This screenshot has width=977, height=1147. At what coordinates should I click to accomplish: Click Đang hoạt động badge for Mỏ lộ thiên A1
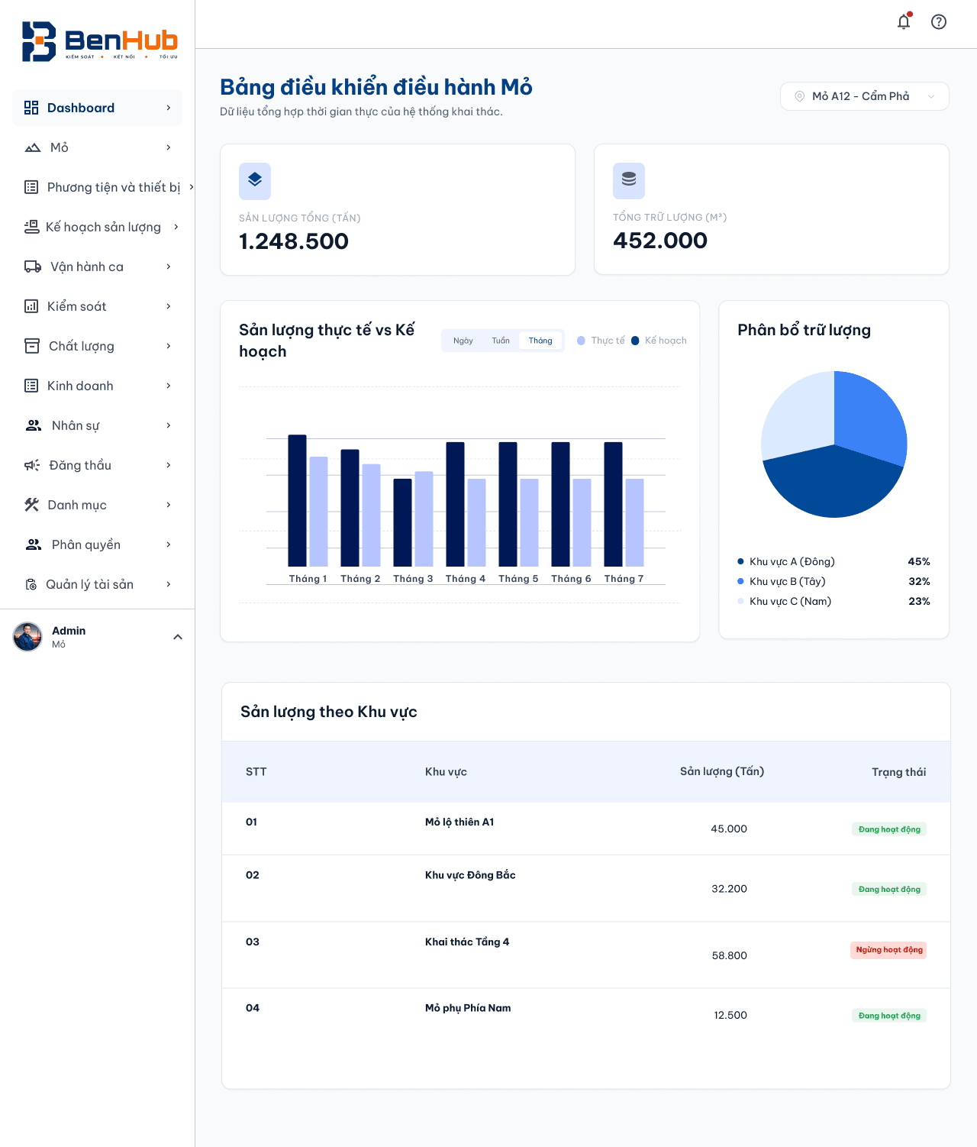889,829
